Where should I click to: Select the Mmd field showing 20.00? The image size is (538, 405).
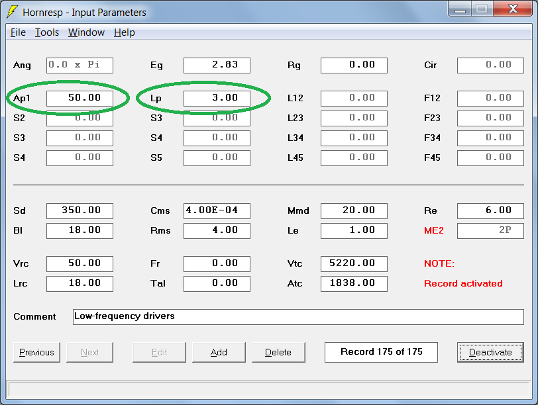pos(354,210)
